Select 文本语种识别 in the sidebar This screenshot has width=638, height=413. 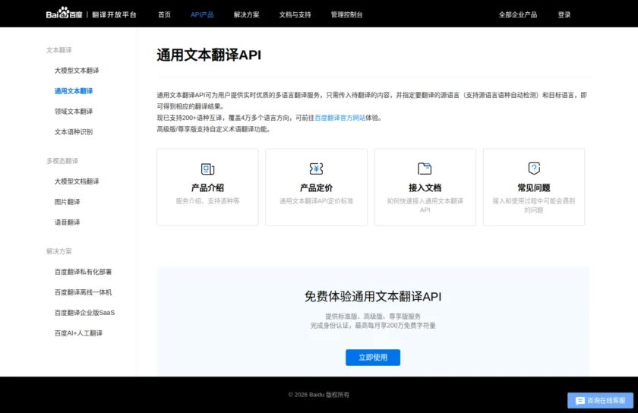[74, 131]
